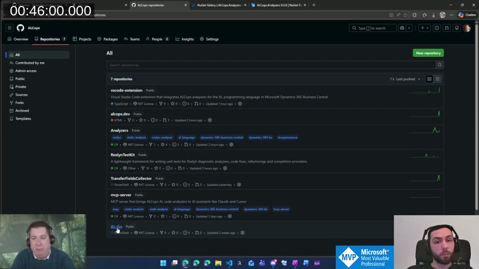The image size is (479, 269).
Task: Open settings gear for alcops.dev row
Action: (210, 120)
